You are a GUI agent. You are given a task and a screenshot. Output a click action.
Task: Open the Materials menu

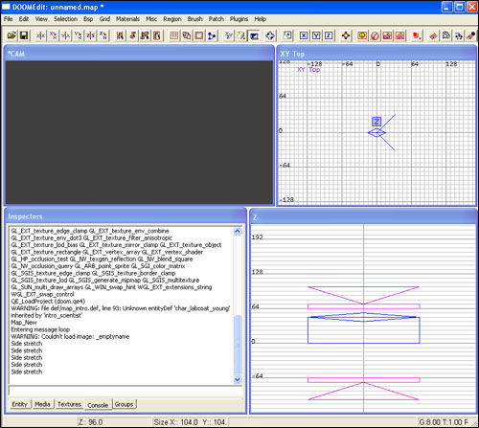pos(127,19)
